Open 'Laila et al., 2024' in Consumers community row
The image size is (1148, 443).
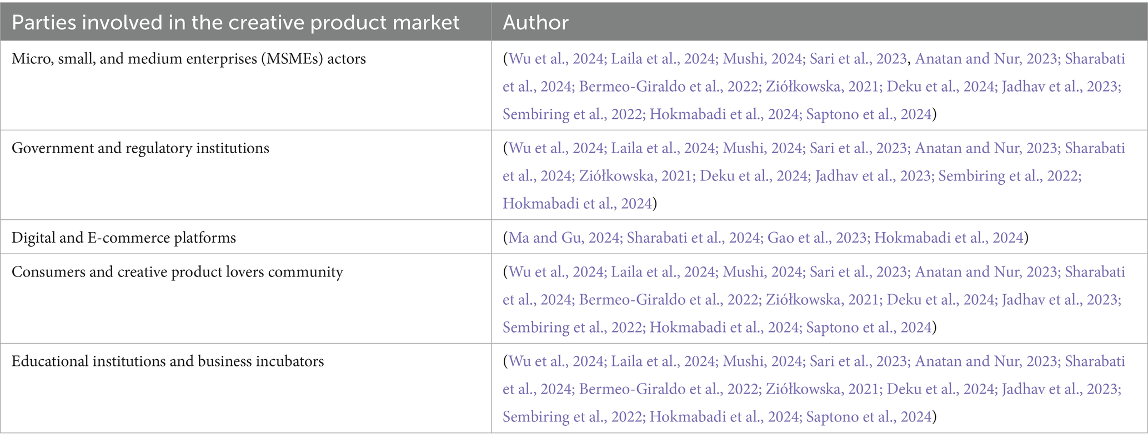(x=663, y=272)
